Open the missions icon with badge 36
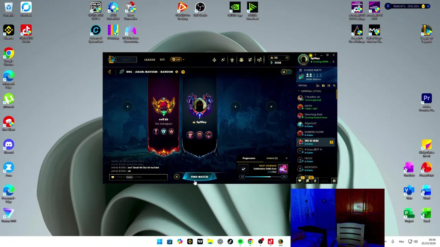This screenshot has width=440, height=247. pos(307,180)
